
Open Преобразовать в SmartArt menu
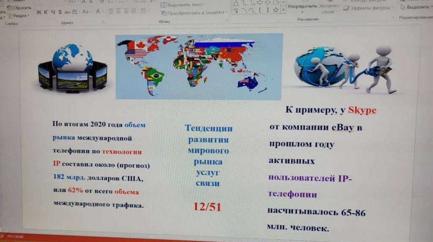(x=194, y=13)
